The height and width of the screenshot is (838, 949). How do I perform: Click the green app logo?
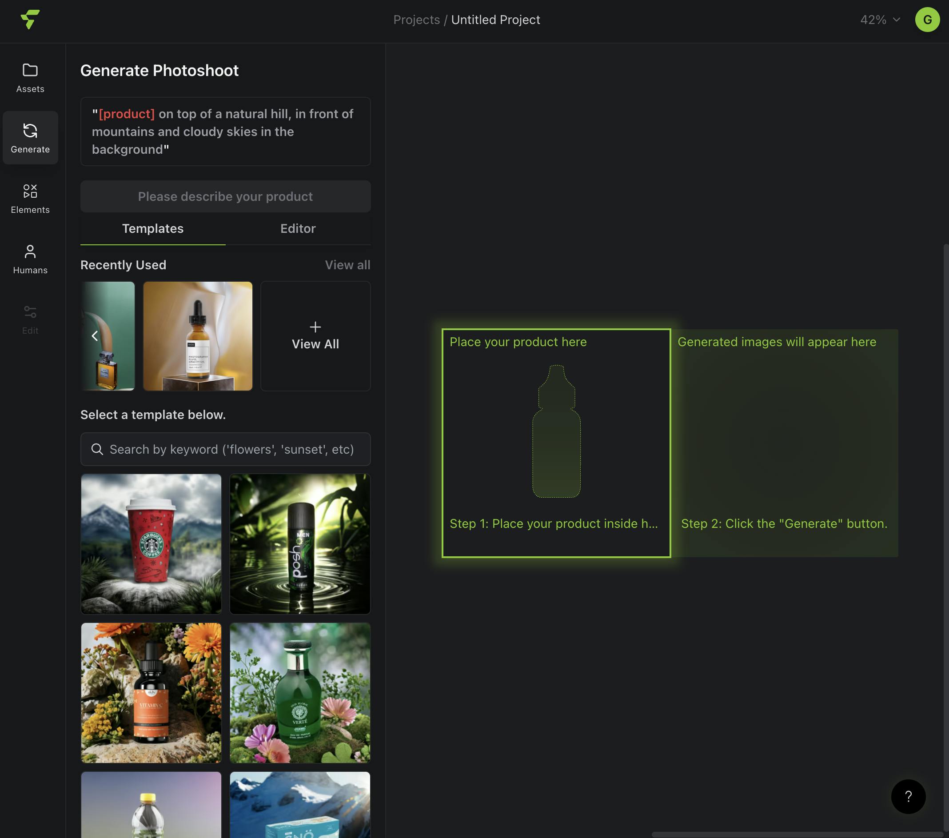point(30,20)
